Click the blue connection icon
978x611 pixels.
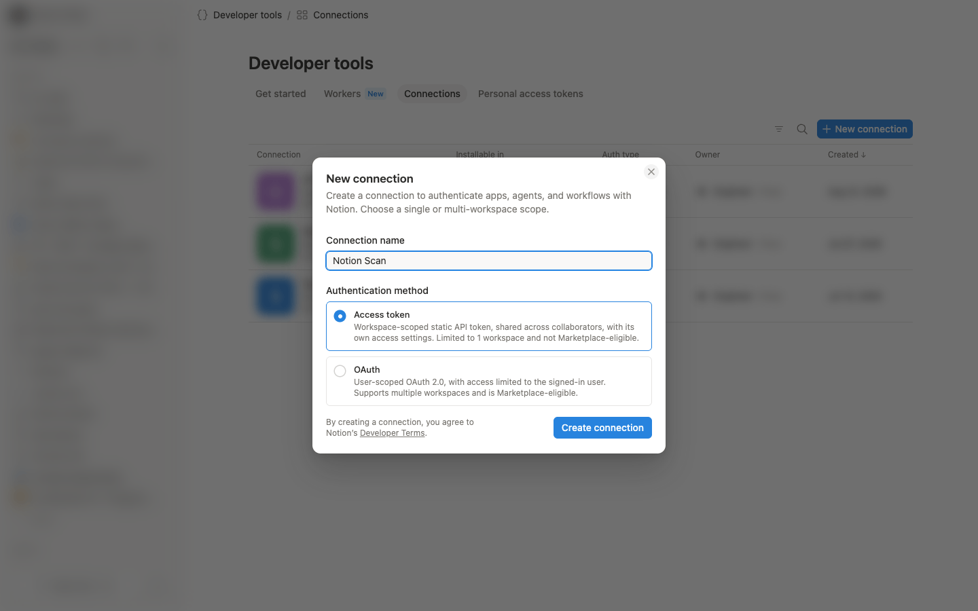(276, 296)
